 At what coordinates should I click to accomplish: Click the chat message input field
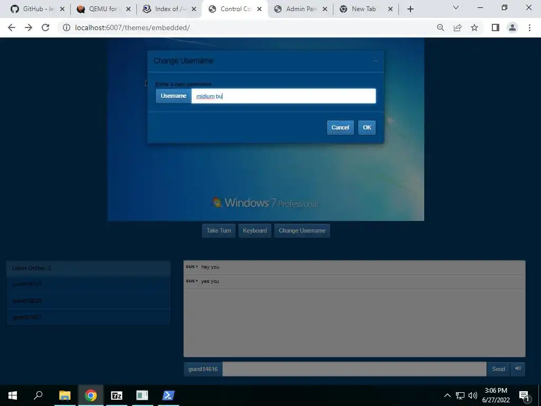355,369
